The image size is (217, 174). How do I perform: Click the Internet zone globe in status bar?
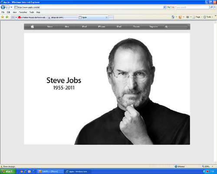click(x=176, y=167)
